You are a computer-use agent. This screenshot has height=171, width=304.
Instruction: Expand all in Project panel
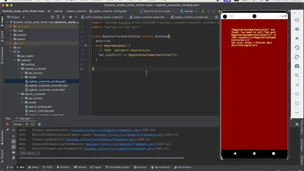[58, 17]
